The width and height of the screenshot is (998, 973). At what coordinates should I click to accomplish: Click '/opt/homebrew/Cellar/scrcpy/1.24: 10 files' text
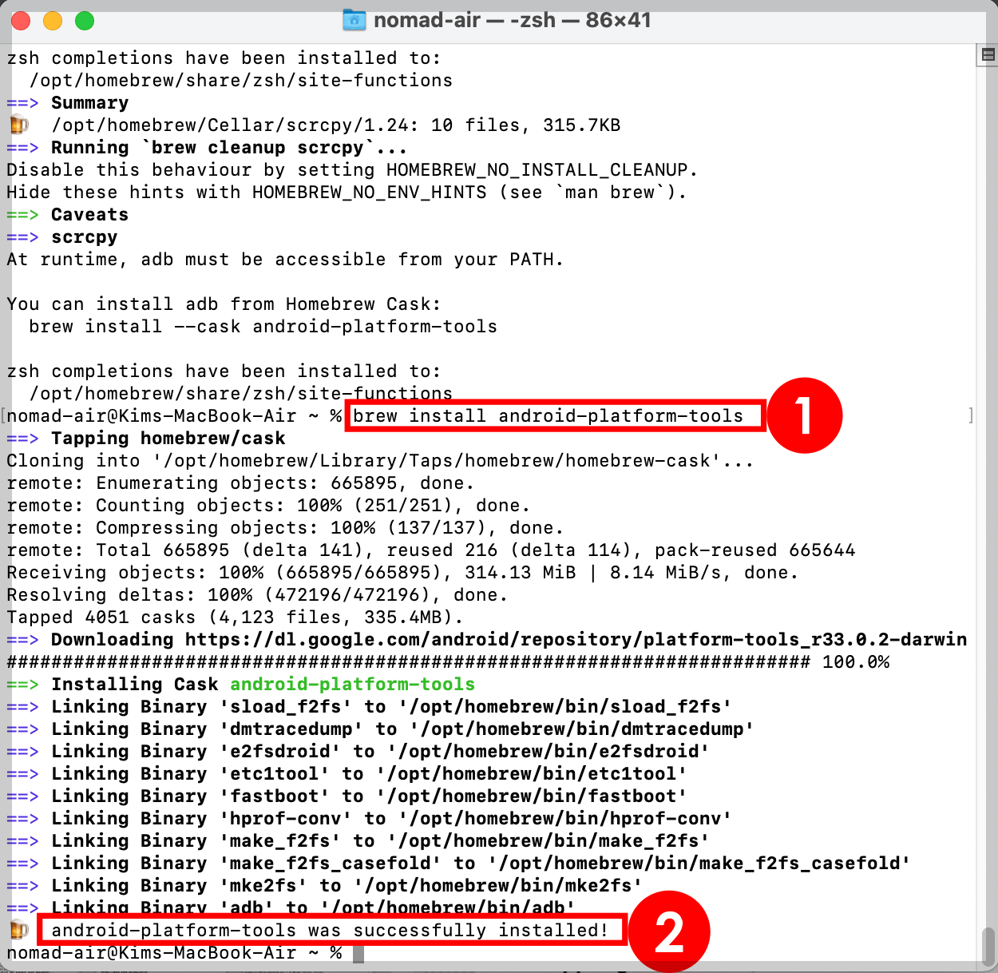click(x=336, y=125)
